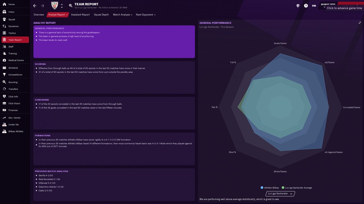
Task: Select the Scoring analyst report panel
Action: [114, 77]
